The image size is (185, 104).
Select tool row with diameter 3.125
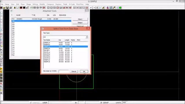tap(66, 50)
